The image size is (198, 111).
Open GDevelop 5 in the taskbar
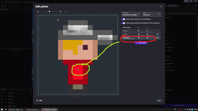click(x=49, y=109)
